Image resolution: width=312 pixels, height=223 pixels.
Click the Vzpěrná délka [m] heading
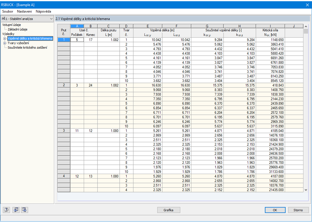[162, 30]
